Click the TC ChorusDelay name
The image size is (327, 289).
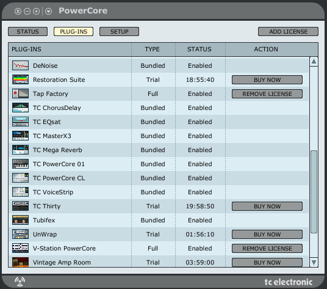(57, 108)
